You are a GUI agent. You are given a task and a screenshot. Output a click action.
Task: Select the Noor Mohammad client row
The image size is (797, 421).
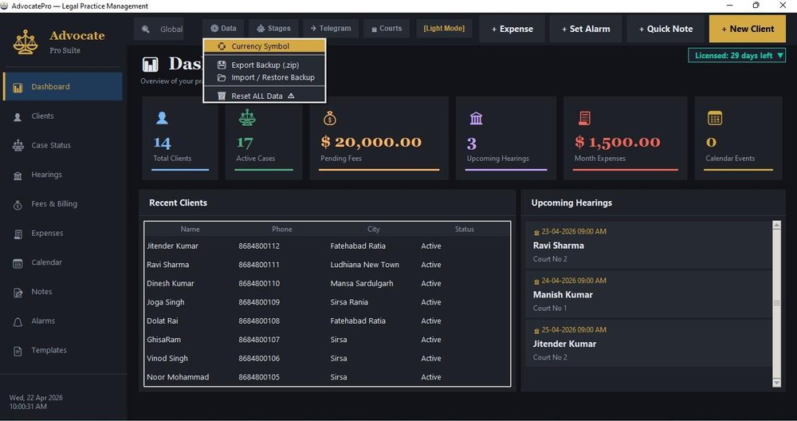328,377
